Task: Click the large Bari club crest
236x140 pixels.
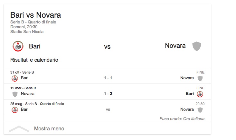Action: tap(18, 46)
